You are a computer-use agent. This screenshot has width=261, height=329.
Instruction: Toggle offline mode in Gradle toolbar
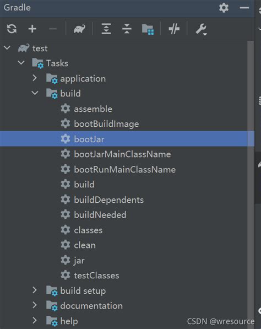pyautogui.click(x=174, y=29)
